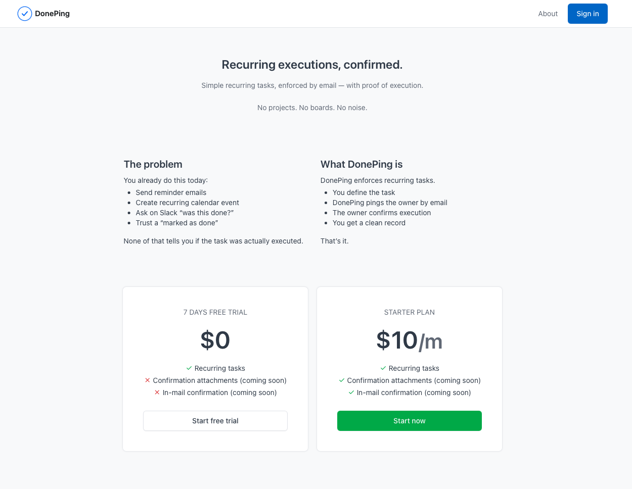
Task: Click the green check beside Confirmation attachments in Starter Plan
Action: pos(341,380)
